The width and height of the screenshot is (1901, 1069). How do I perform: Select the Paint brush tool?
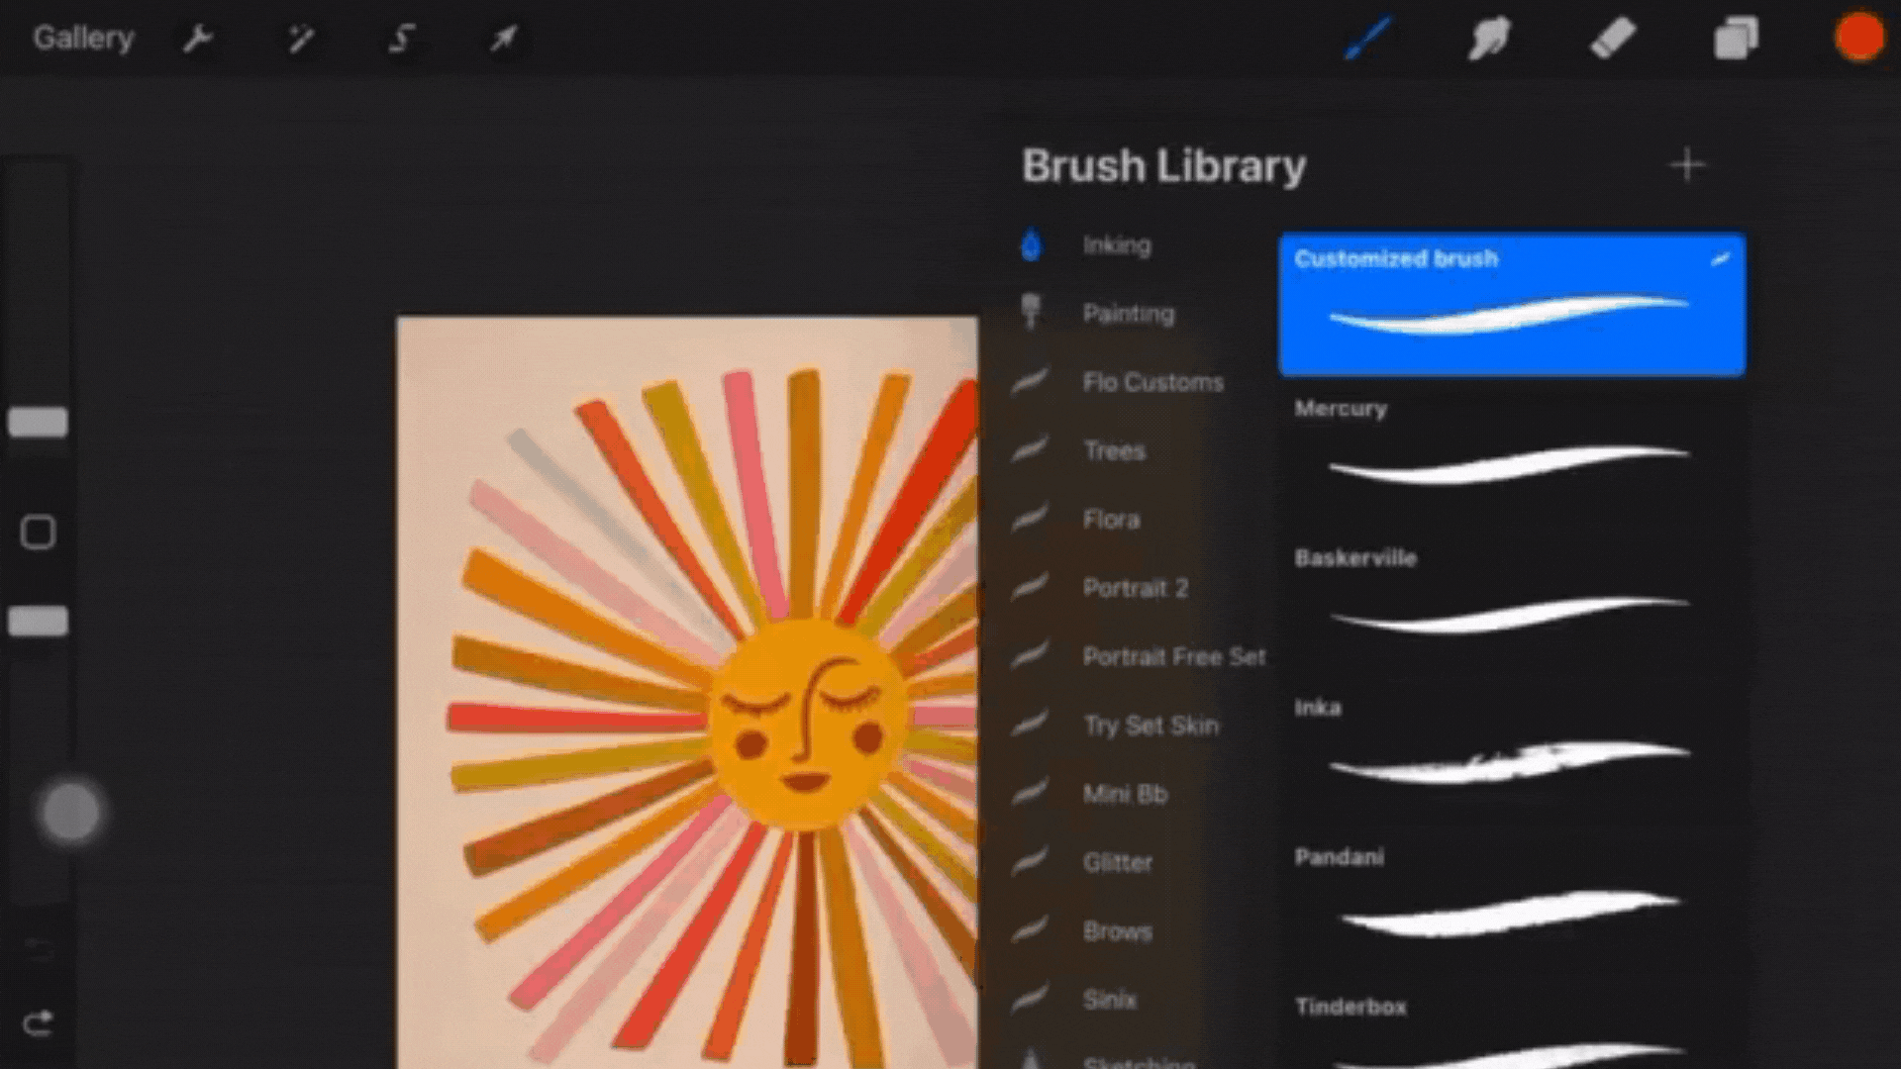pyautogui.click(x=1367, y=39)
